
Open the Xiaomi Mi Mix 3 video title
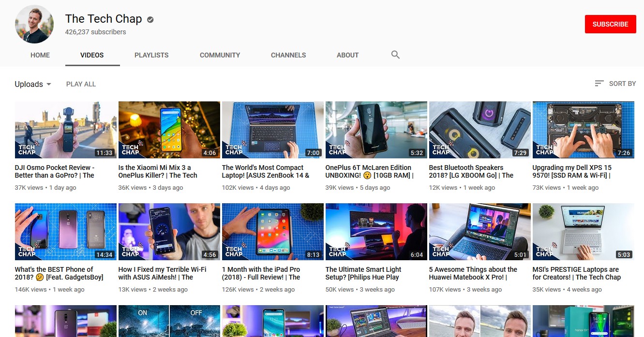[158, 171]
